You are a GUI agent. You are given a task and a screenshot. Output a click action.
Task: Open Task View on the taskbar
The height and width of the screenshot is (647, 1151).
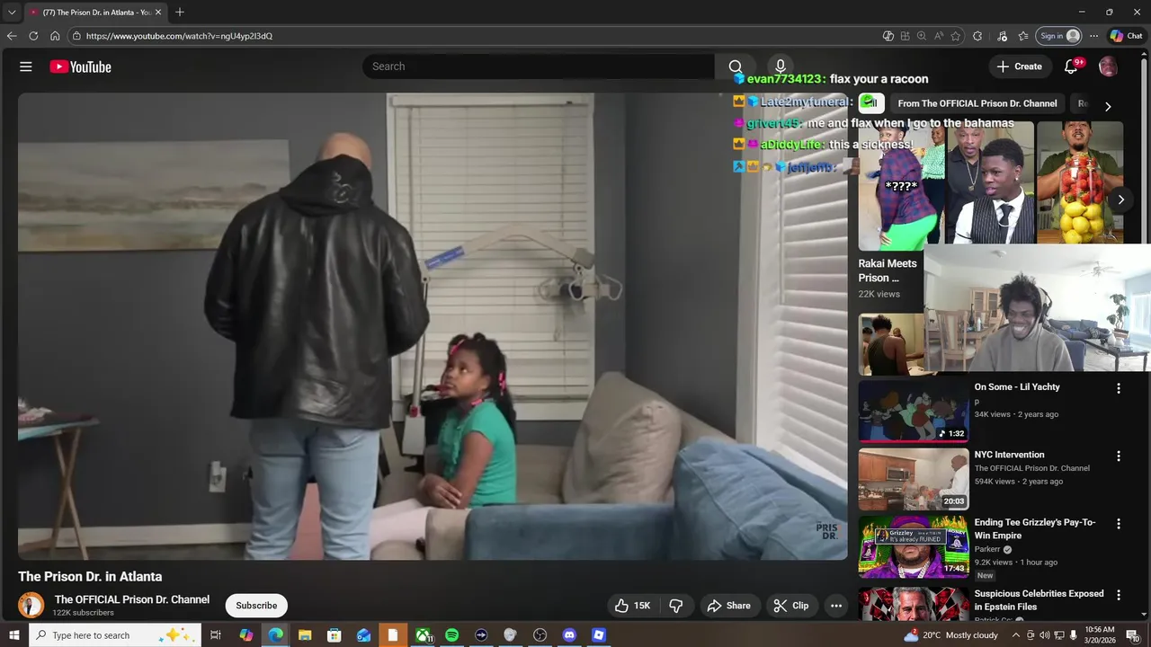(216, 635)
